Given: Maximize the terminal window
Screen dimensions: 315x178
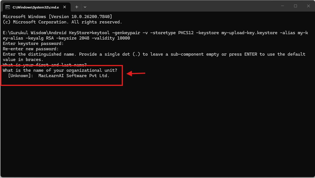Looking at the screenshot, I should click(x=296, y=6).
